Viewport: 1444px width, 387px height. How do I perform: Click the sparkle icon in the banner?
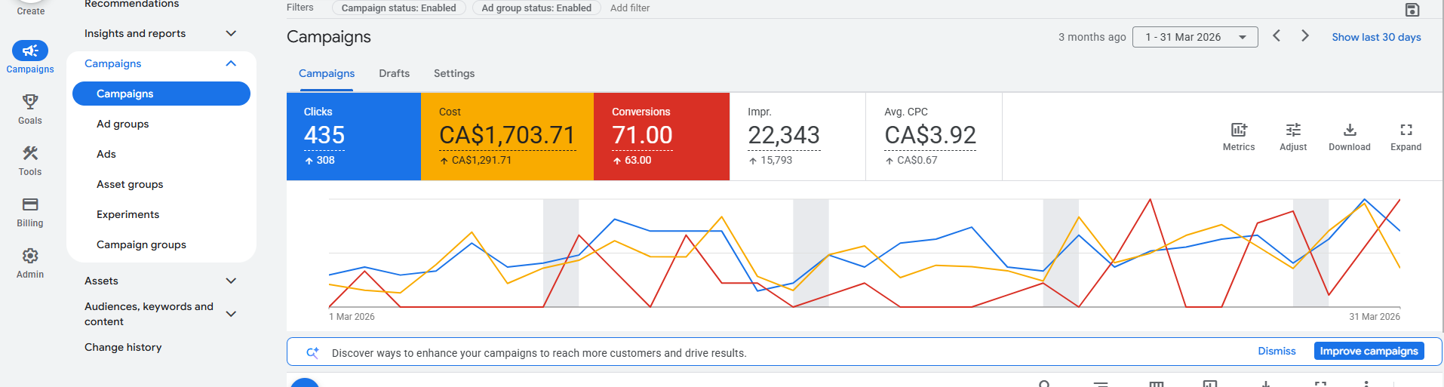tap(312, 352)
